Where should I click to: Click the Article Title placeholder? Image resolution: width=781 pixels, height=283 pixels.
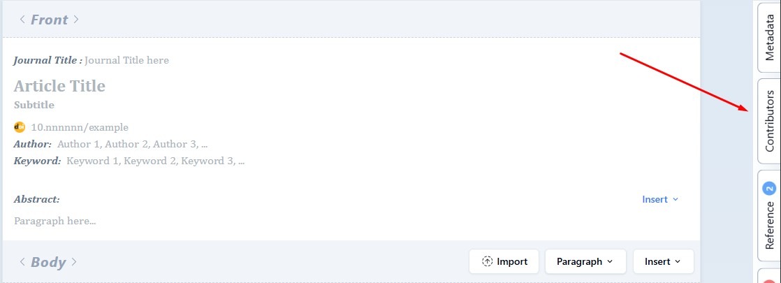click(59, 86)
